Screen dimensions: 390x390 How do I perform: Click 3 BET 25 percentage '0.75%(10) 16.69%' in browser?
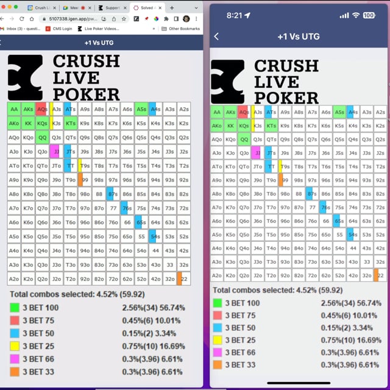click(x=154, y=346)
